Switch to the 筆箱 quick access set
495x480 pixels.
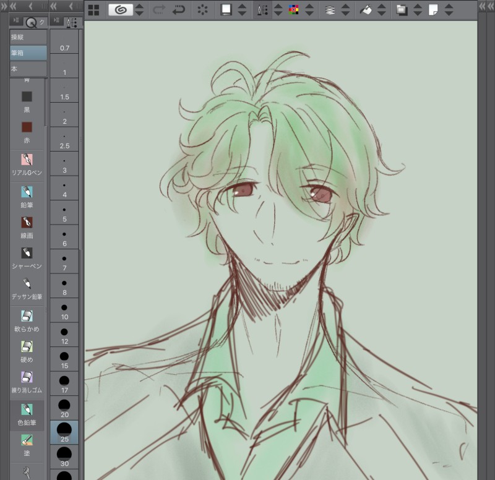[x=28, y=53]
